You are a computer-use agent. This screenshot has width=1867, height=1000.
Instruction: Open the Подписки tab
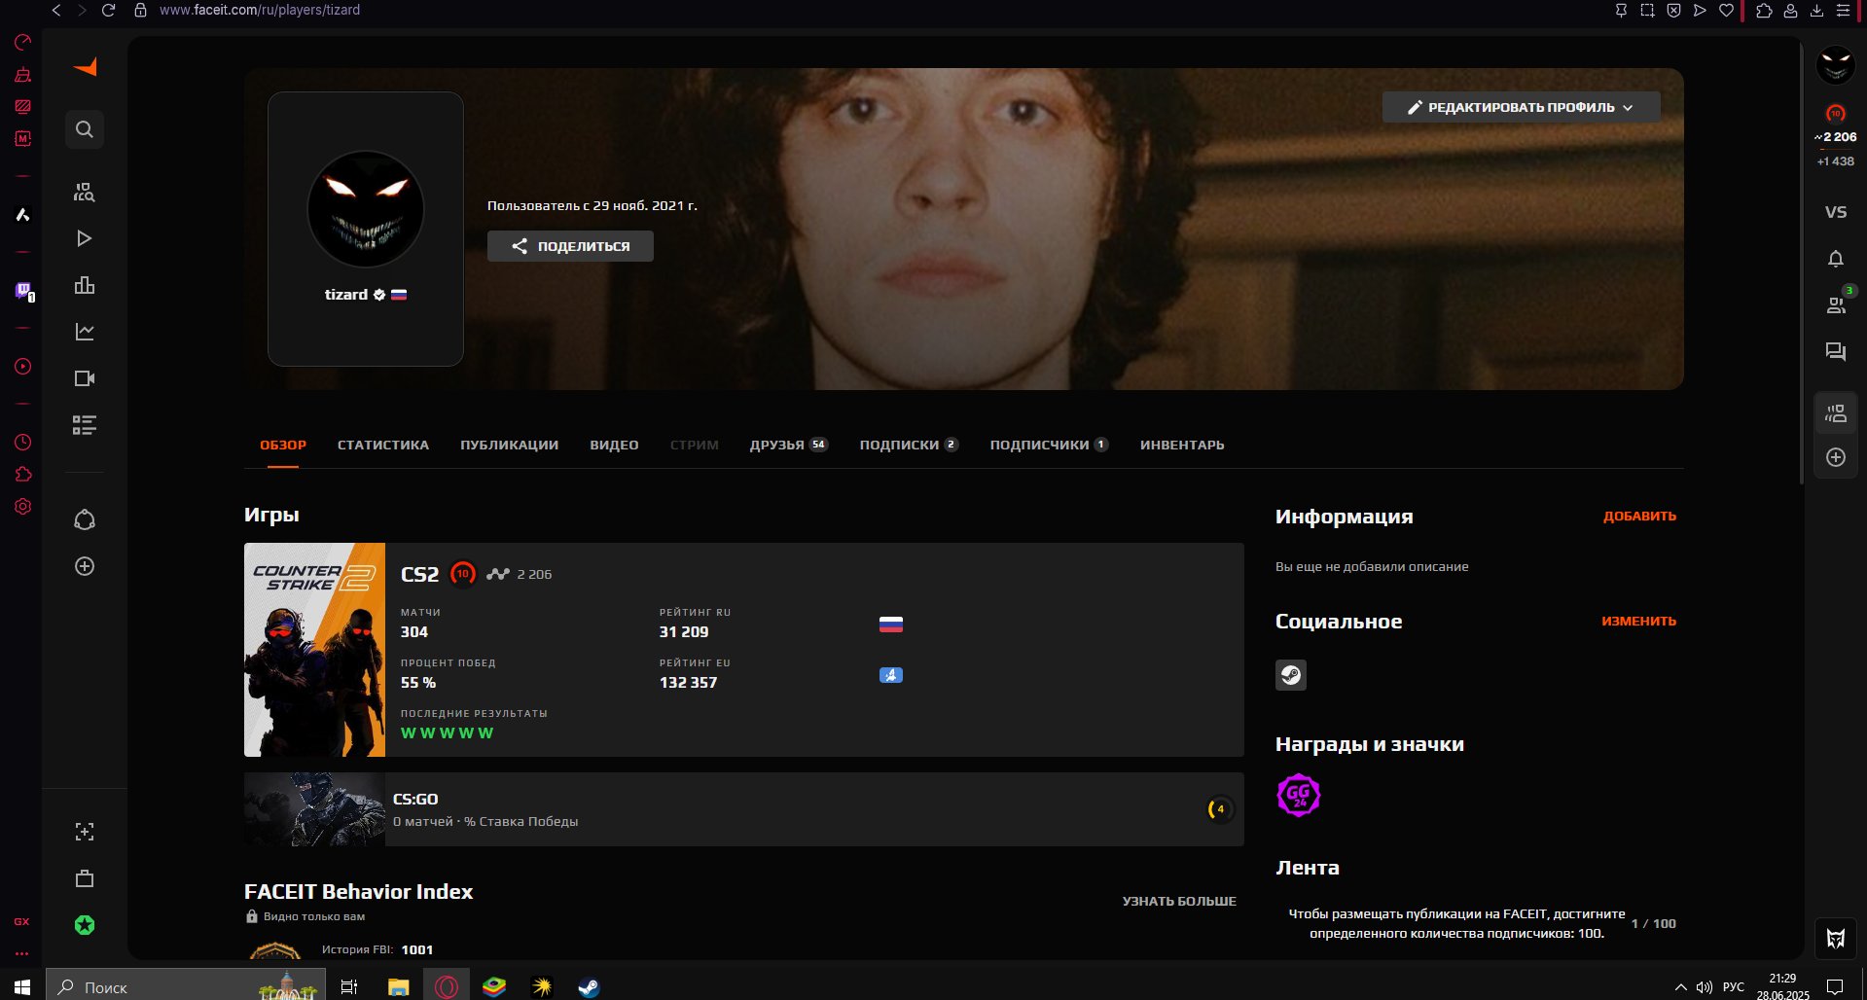coord(910,445)
